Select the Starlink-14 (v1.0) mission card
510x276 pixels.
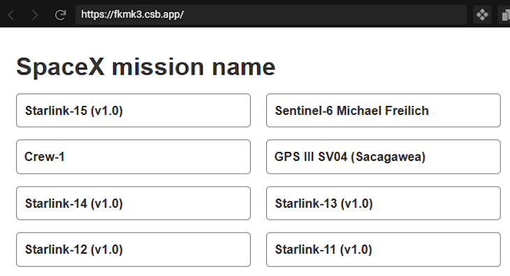point(133,204)
